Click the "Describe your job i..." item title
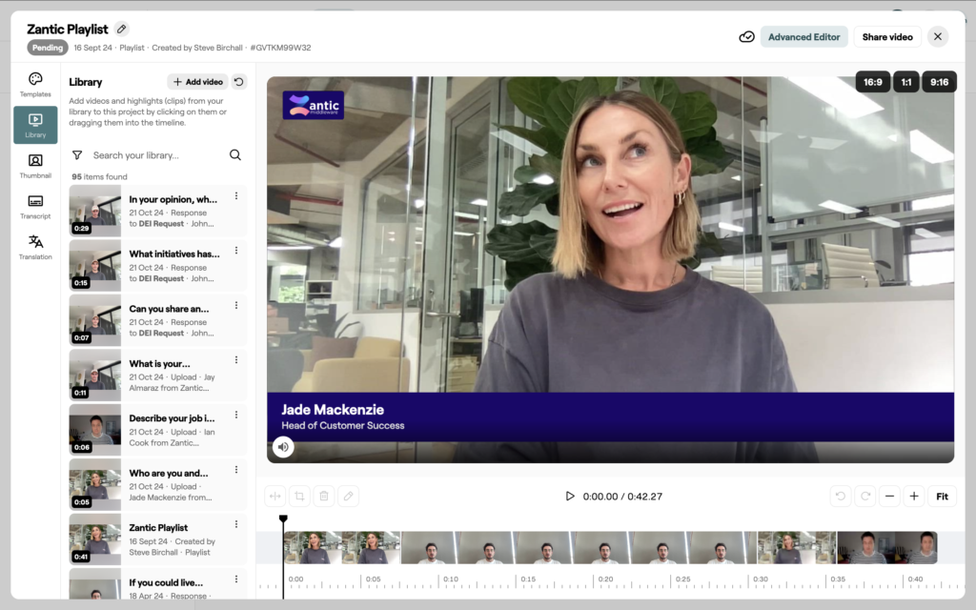 pyautogui.click(x=172, y=418)
